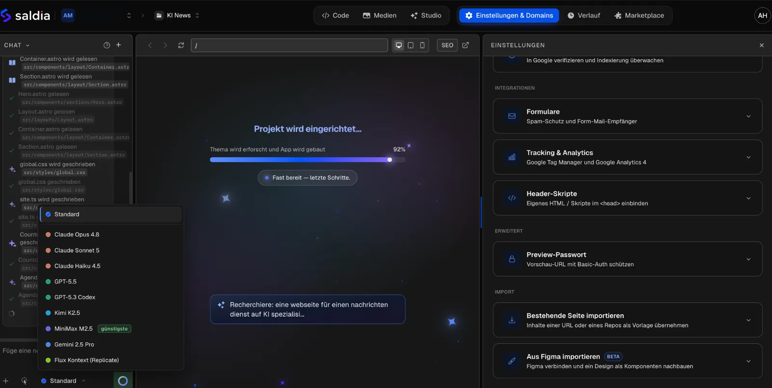Open the Marketplace tab

639,15
